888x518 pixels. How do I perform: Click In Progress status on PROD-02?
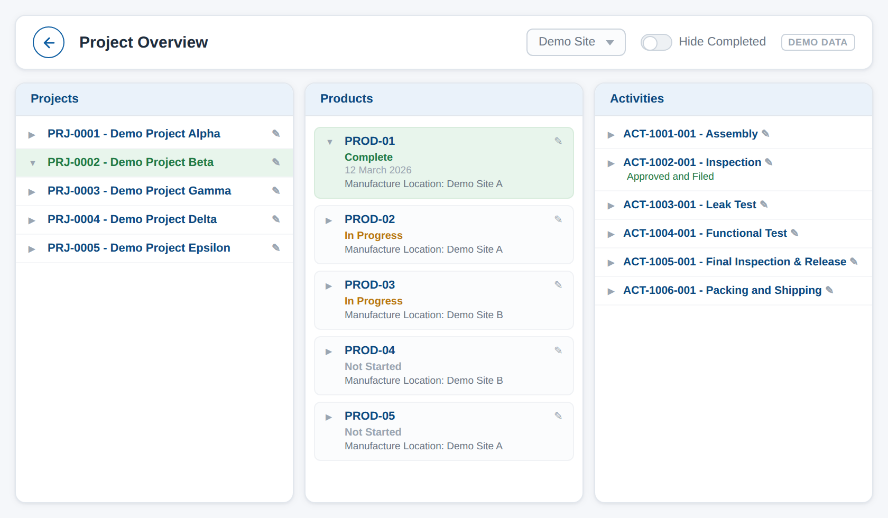click(373, 235)
